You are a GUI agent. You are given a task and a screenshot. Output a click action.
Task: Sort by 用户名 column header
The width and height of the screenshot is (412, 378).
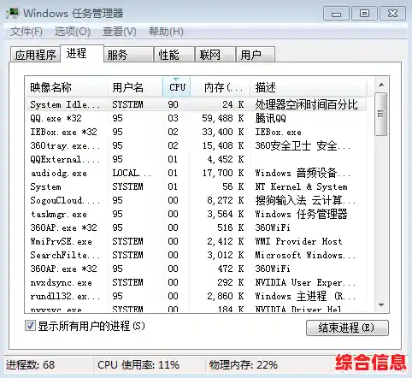(x=135, y=87)
